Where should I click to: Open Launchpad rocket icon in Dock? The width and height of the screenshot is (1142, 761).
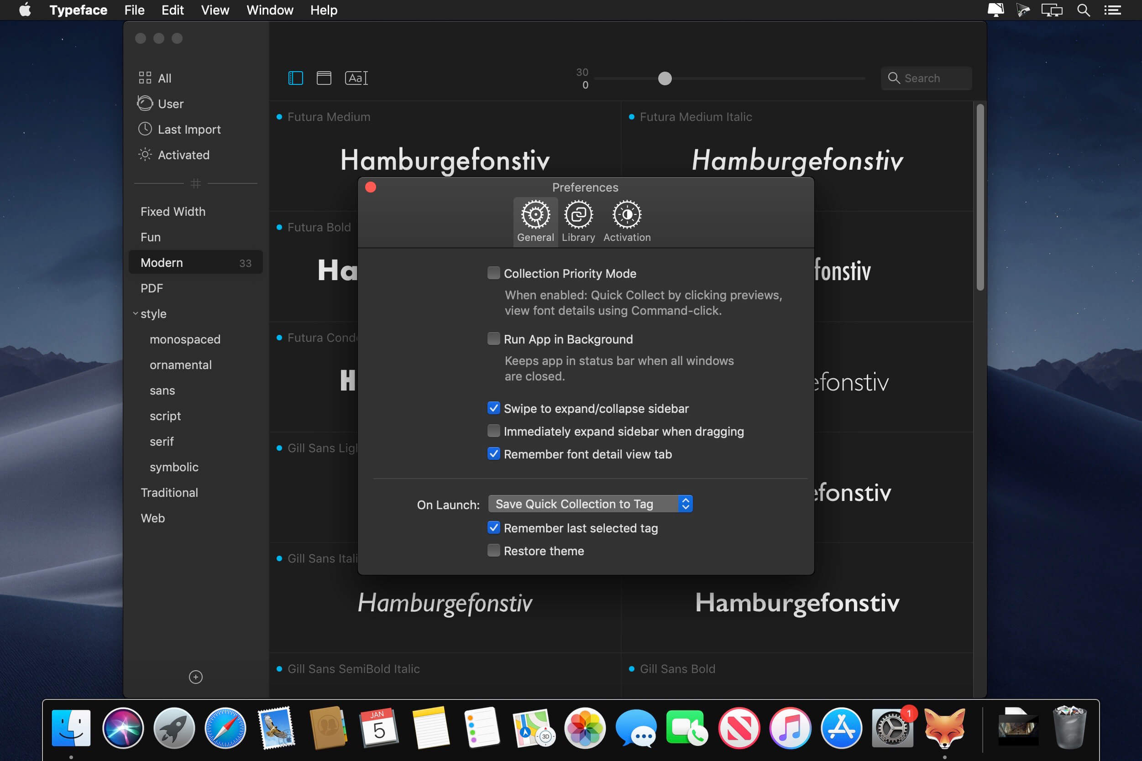tap(174, 728)
